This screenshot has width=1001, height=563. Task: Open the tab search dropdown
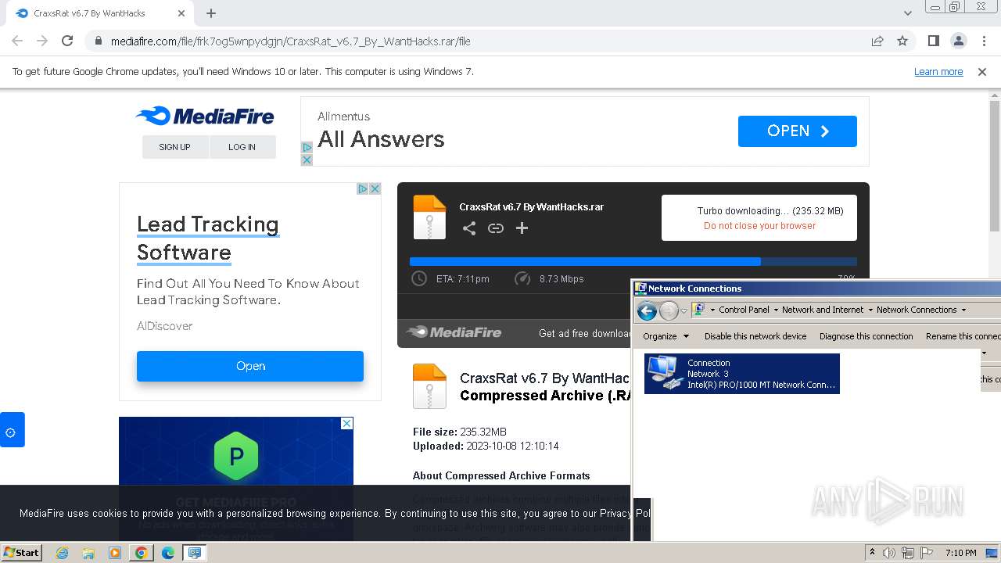pos(908,13)
